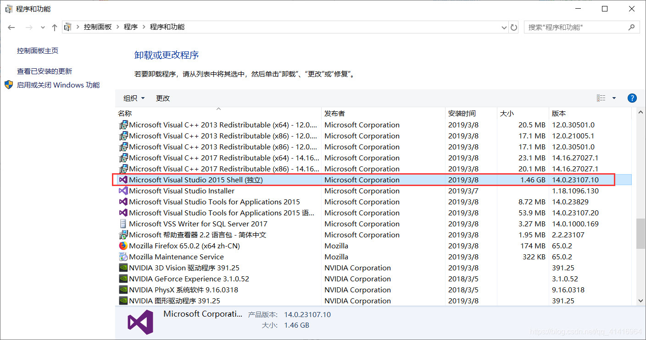
Task: Click 程序 in the breadcrumb path
Action: point(131,27)
